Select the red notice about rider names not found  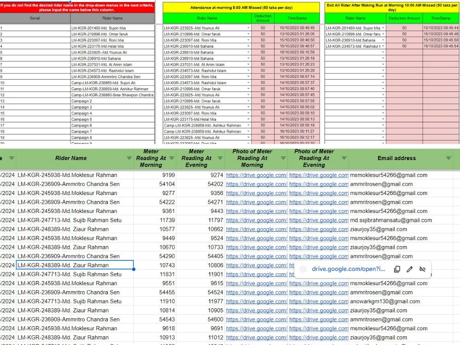click(x=77, y=7)
